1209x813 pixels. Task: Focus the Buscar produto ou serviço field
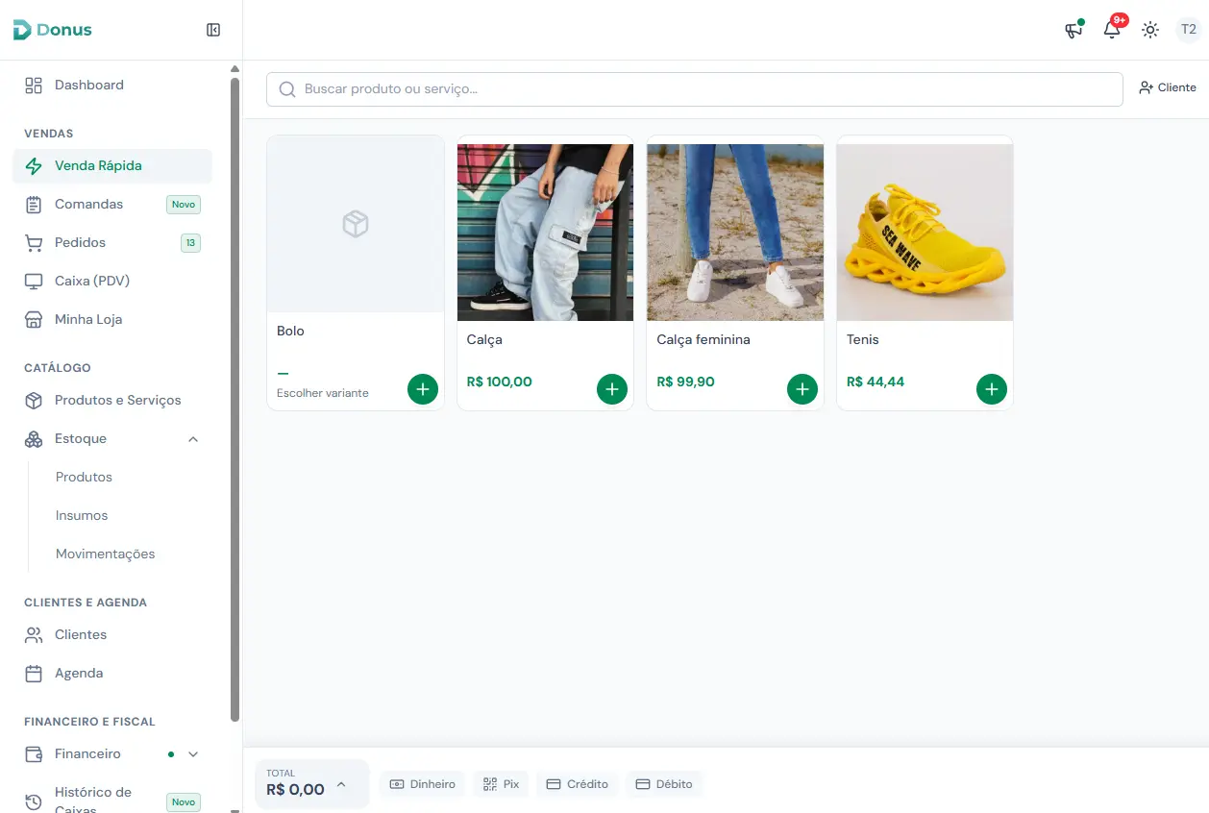[x=694, y=89]
